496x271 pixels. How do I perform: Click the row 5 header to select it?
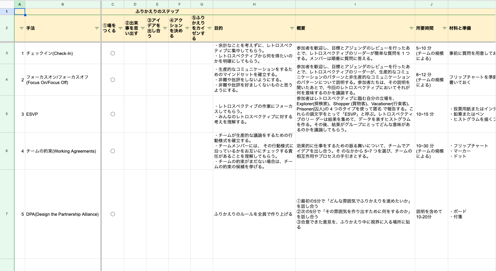pyautogui.click(x=7, y=114)
